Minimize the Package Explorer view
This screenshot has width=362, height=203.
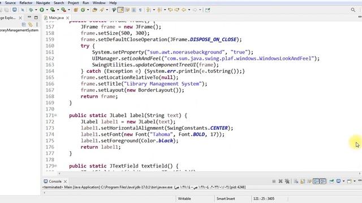pos(29,17)
